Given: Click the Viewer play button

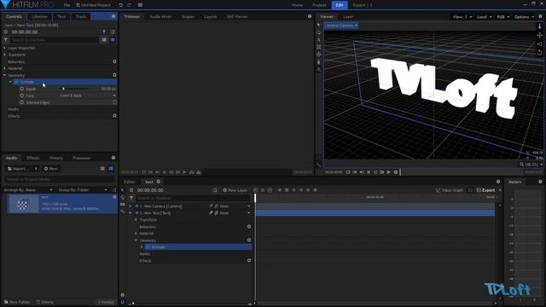Looking at the screenshot, I should coord(389,172).
